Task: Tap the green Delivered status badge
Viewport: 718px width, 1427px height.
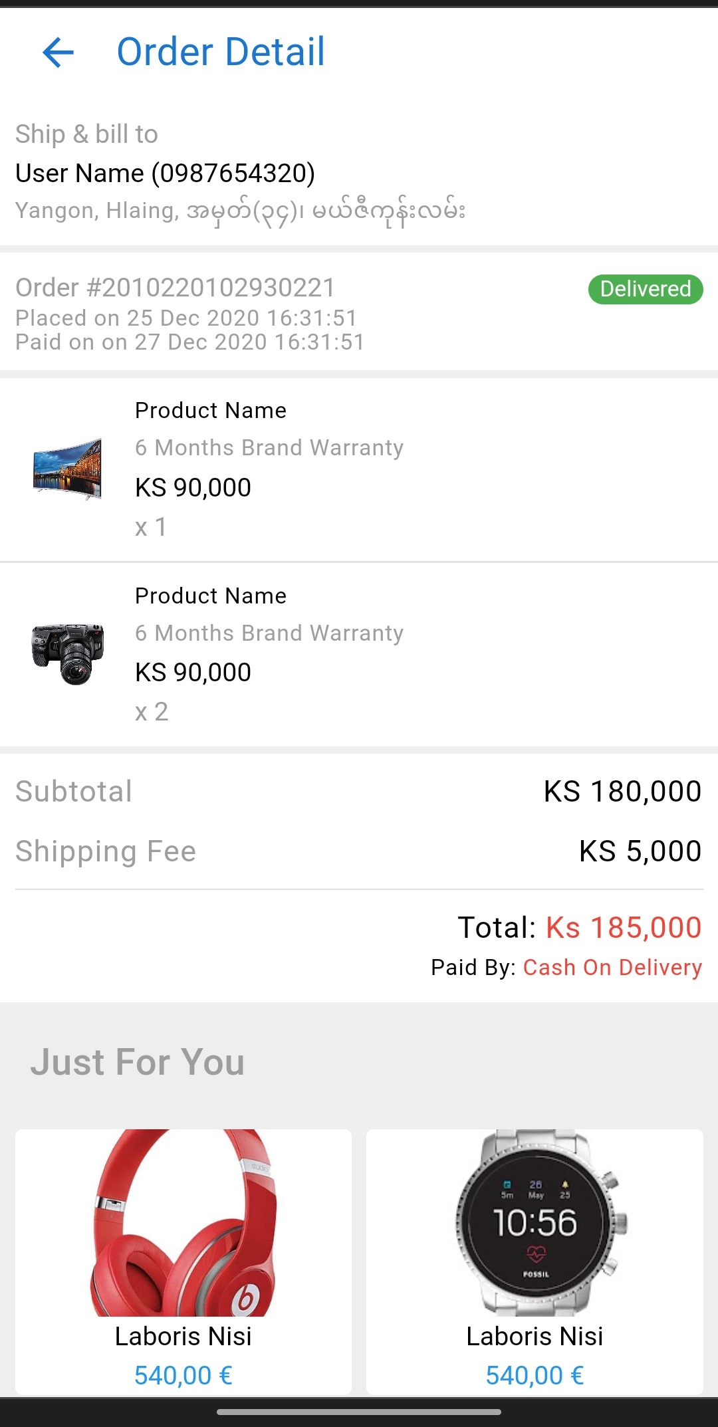Action: click(645, 289)
